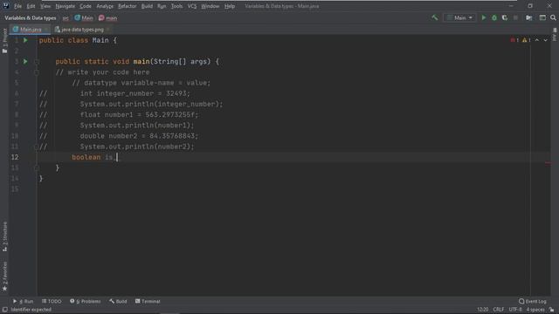Open the TODO tool window
Screen dimensions: 559x314
tap(52, 301)
